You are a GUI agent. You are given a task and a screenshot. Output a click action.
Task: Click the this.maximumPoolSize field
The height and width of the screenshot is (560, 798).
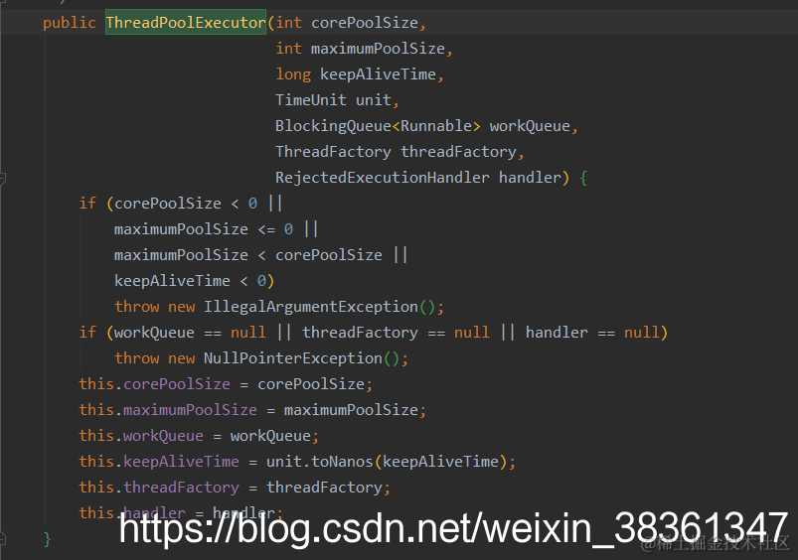(168, 410)
